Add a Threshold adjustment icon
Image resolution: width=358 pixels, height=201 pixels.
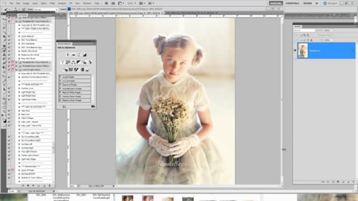[76, 69]
